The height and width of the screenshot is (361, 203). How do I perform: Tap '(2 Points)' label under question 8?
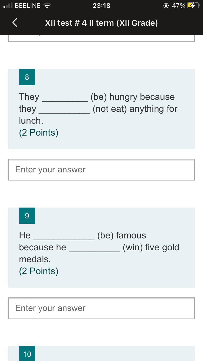click(39, 133)
